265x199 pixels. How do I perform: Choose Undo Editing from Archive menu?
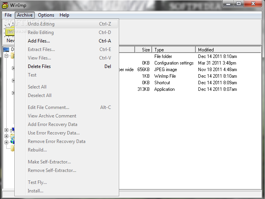click(67, 24)
